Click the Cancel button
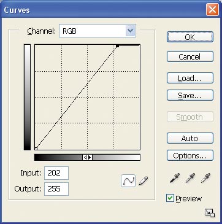The width and height of the screenshot is (222, 224). coord(190,56)
